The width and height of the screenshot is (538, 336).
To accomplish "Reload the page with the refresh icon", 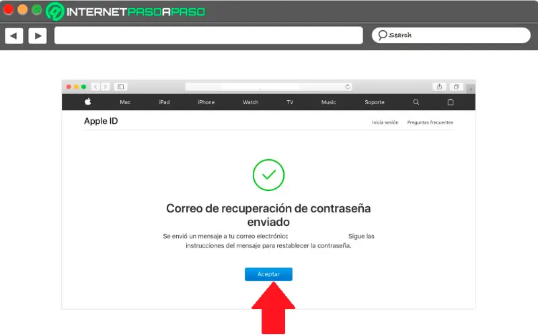I will point(348,87).
